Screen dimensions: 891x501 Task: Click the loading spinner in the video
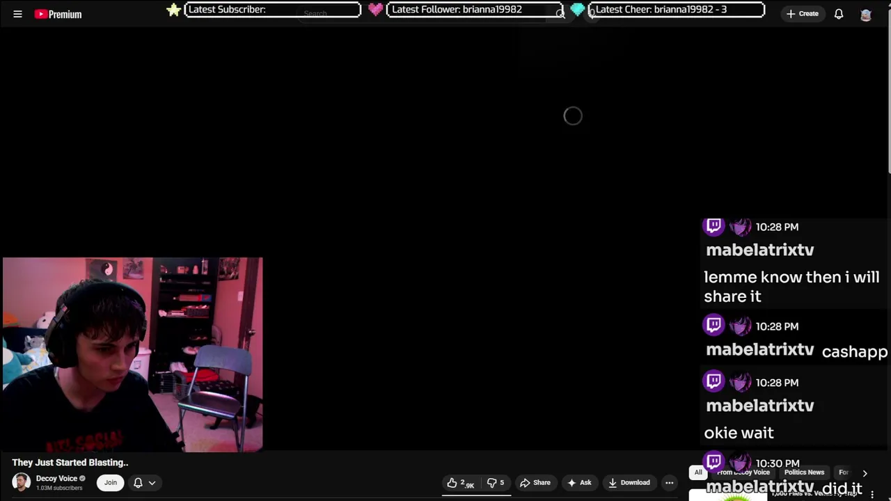(x=573, y=116)
